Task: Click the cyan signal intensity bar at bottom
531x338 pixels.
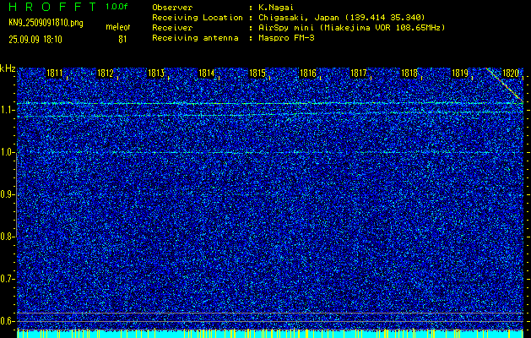Action: [x=270, y=334]
